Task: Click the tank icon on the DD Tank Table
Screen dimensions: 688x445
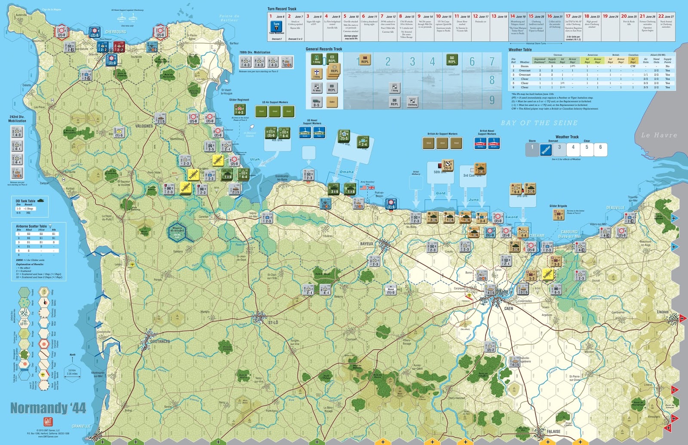Action: (x=41, y=200)
